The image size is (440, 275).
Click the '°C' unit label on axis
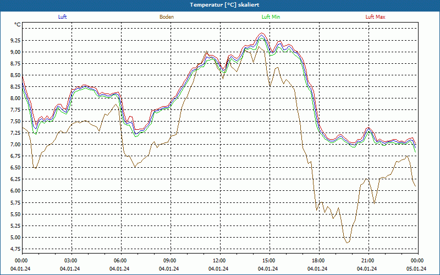tap(18, 25)
